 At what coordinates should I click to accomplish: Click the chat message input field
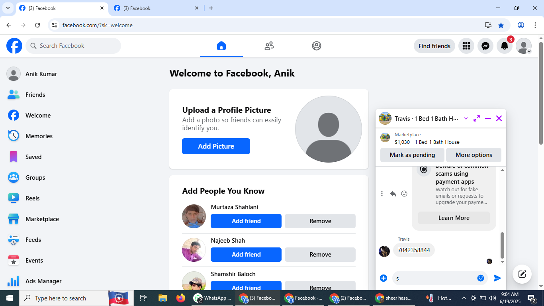click(x=434, y=278)
